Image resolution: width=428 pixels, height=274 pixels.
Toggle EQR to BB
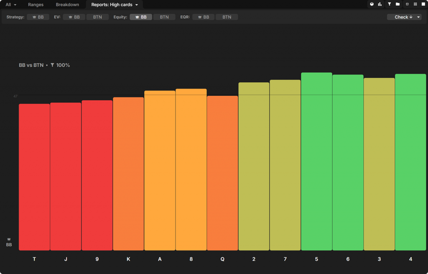(x=204, y=17)
